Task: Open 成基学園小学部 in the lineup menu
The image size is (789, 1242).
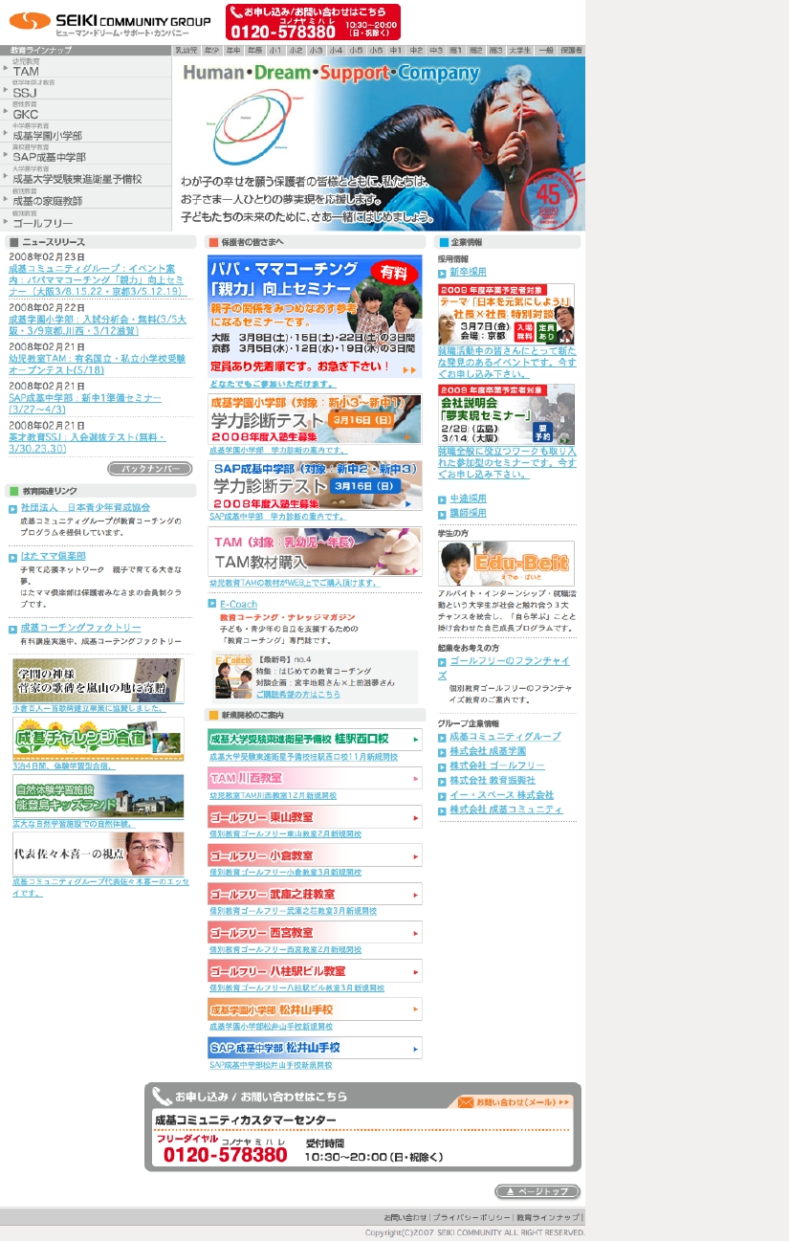Action: click(x=86, y=132)
